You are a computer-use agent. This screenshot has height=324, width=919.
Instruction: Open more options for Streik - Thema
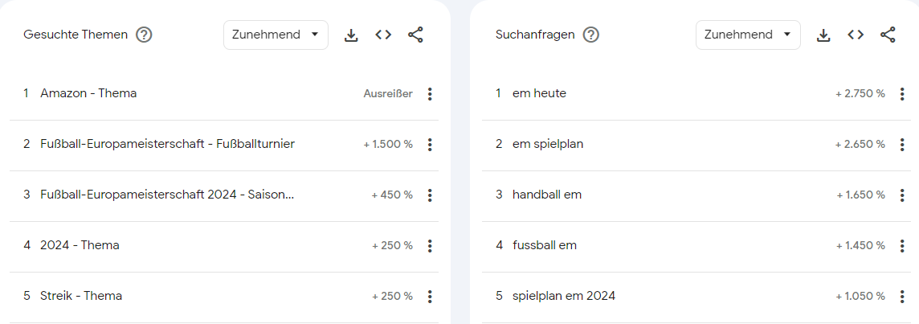430,297
